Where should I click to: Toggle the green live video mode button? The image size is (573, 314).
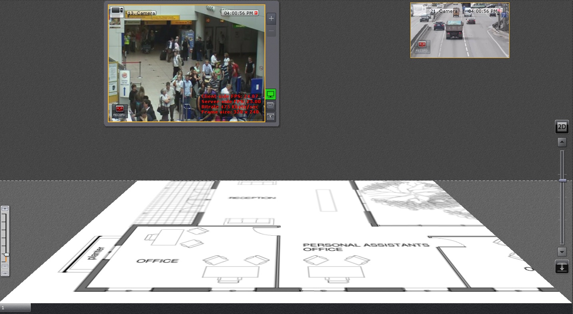click(x=271, y=94)
